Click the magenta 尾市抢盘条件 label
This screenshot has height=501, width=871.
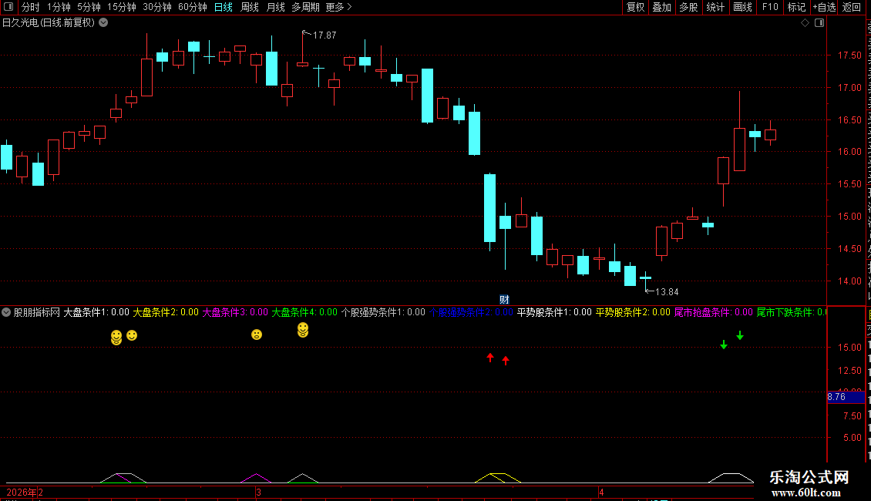tap(714, 312)
